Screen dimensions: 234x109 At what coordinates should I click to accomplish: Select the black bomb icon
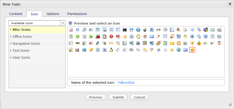click(145, 30)
